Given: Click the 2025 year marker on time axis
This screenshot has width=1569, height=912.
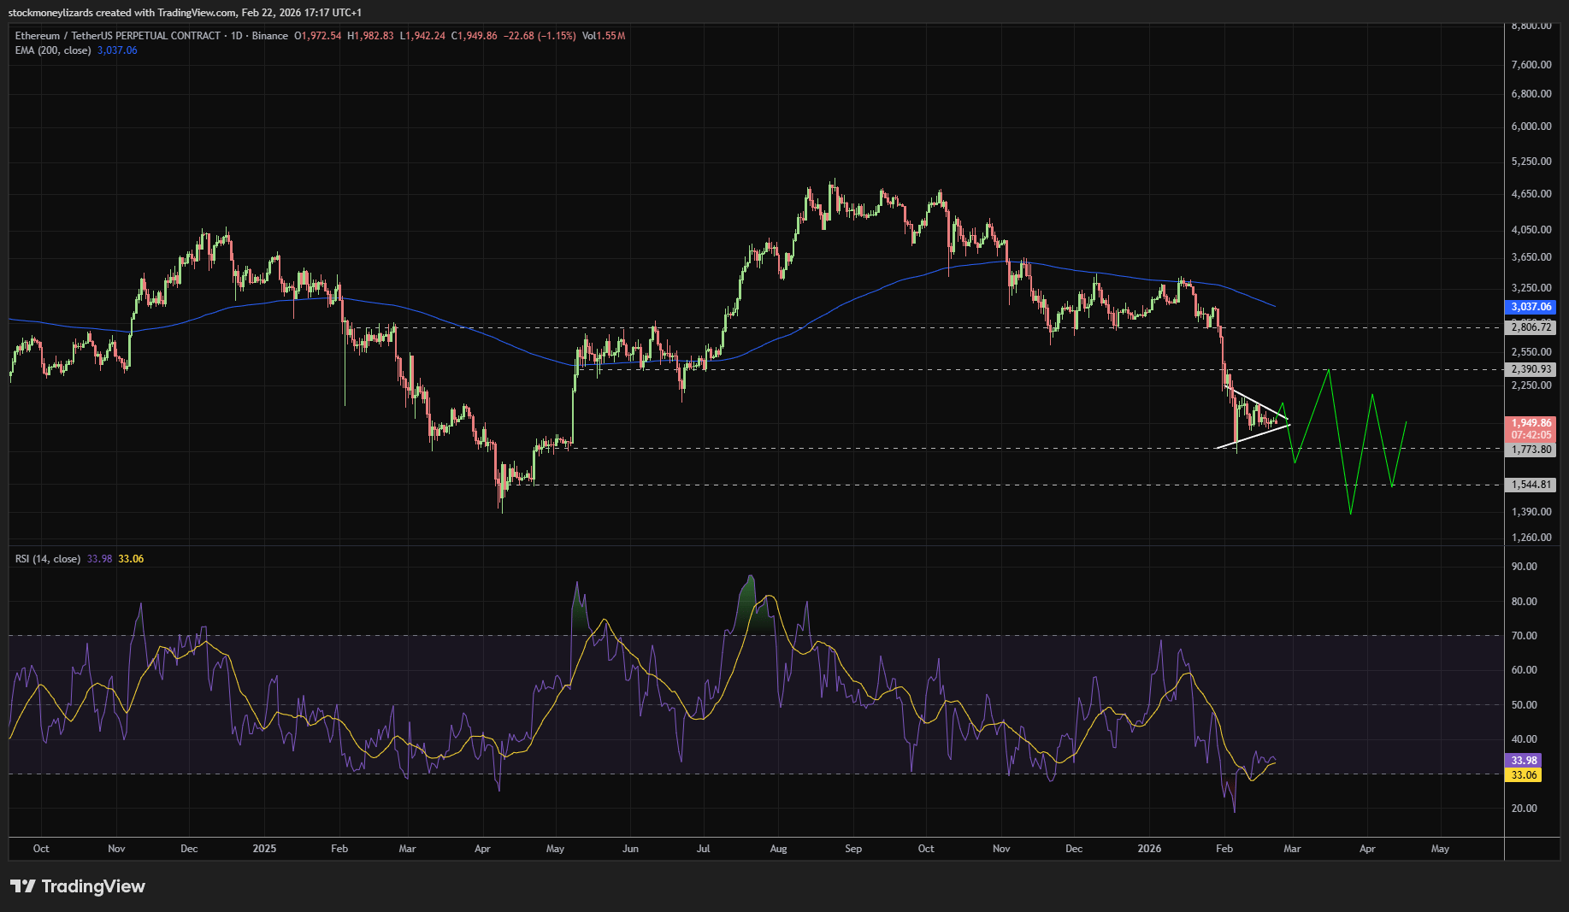Looking at the screenshot, I should tap(264, 849).
